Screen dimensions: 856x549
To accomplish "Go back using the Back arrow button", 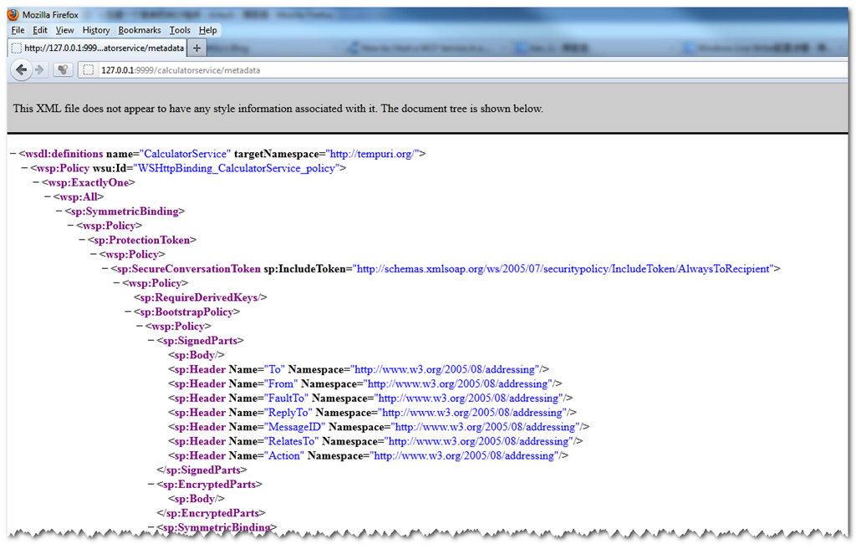I will click(22, 69).
